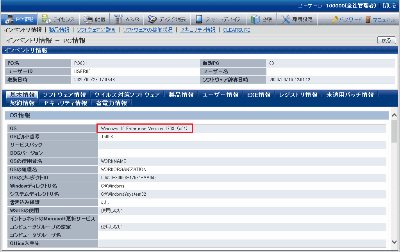Click the vertical scrollbar thumb
400x252 pixels.
click(395, 131)
